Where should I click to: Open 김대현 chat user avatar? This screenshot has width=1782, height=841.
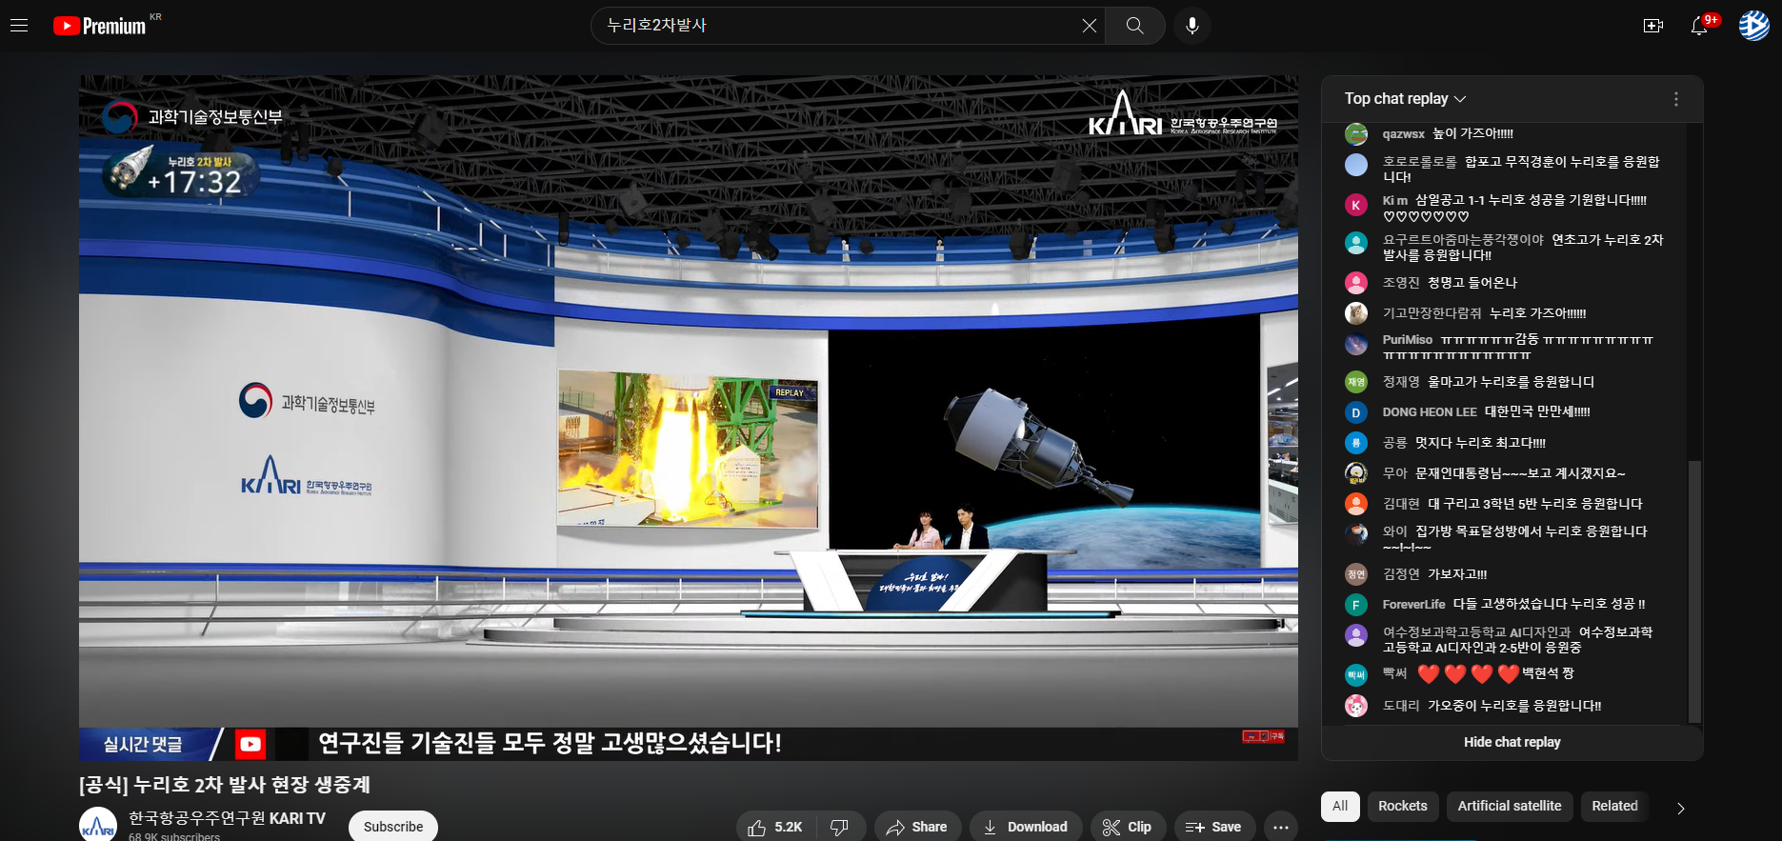pyautogui.click(x=1356, y=504)
